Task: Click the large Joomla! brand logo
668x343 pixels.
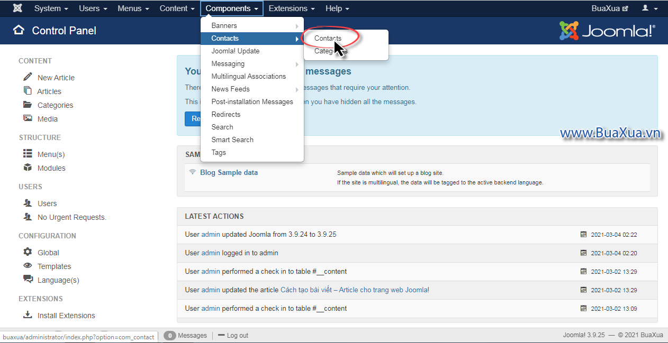Action: click(x=607, y=31)
